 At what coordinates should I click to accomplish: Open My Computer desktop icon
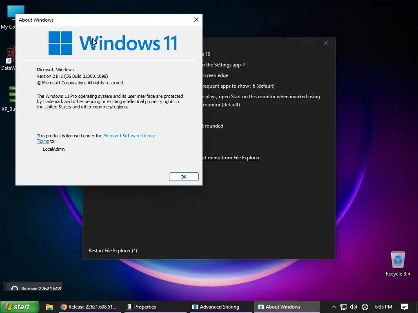pos(9,17)
